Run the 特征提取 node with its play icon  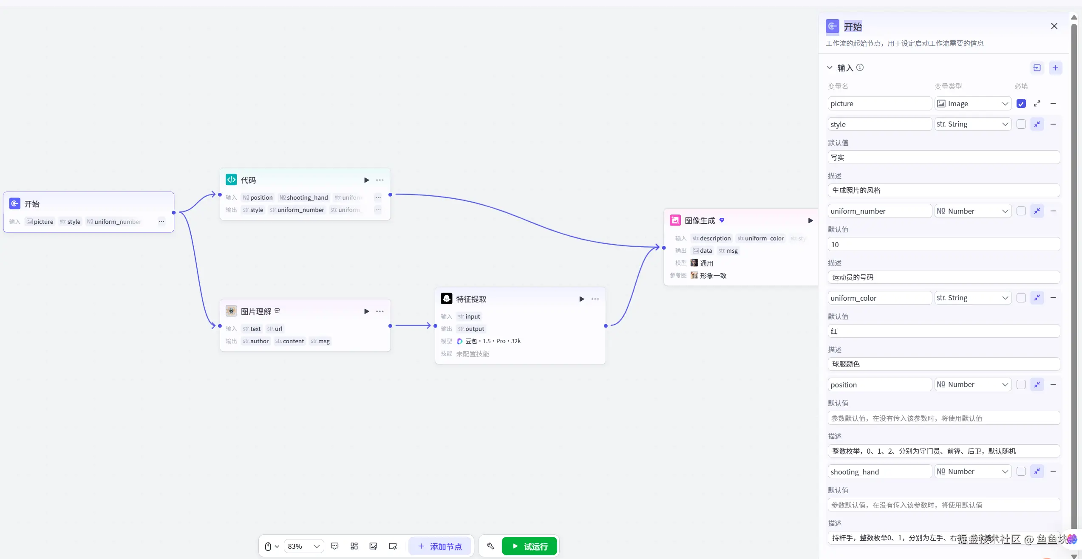[581, 299]
